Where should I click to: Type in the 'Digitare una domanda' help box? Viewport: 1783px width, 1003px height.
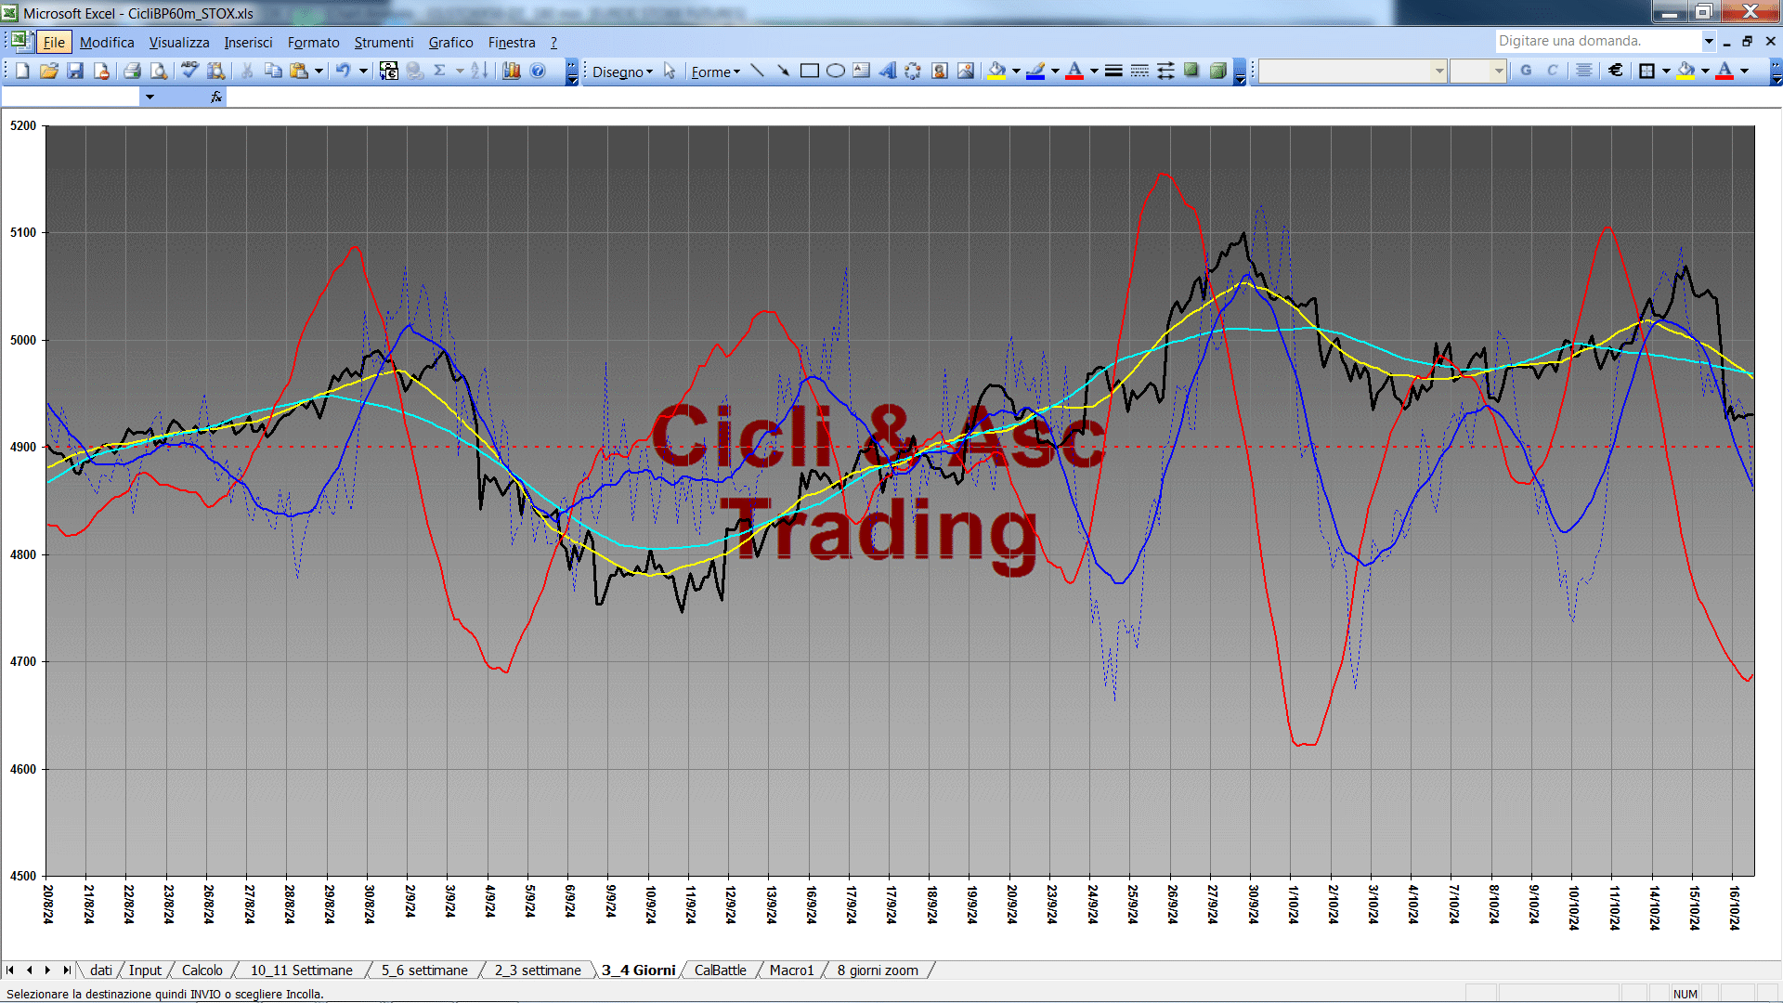coord(1597,41)
